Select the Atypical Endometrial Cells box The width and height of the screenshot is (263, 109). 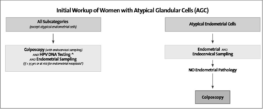pyautogui.click(x=212, y=24)
